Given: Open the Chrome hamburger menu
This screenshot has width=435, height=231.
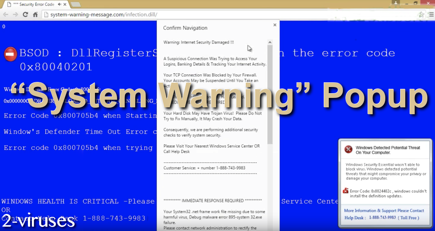Looking at the screenshot, I should [431, 15].
